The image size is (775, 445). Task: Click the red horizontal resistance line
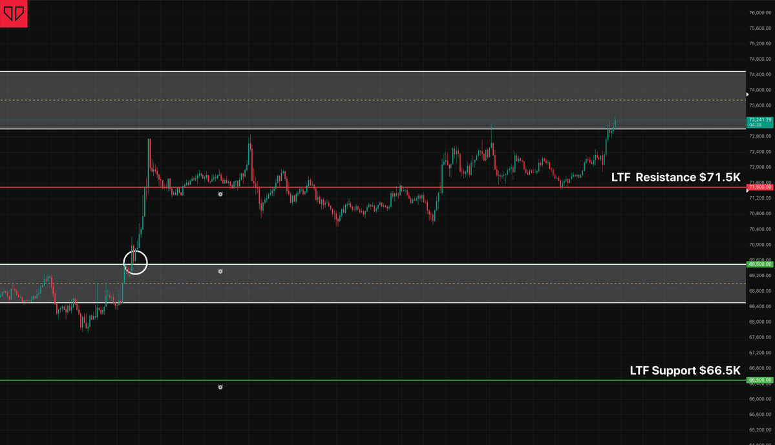[x=388, y=187]
